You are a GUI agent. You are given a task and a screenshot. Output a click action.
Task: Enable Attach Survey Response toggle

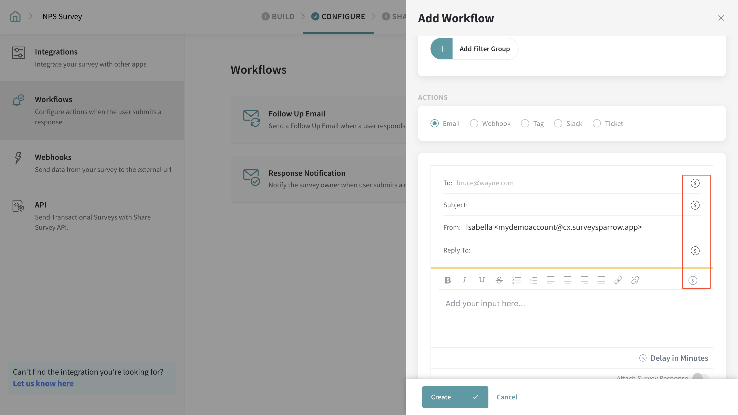[x=700, y=376]
